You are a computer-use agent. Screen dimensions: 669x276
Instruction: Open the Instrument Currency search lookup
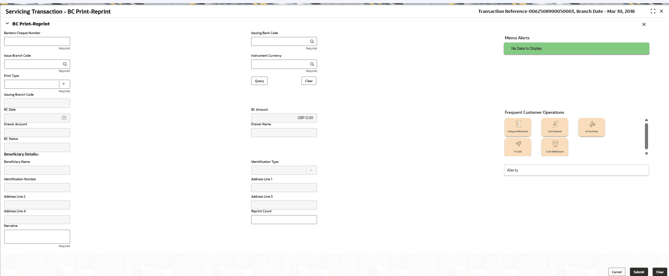pyautogui.click(x=312, y=64)
